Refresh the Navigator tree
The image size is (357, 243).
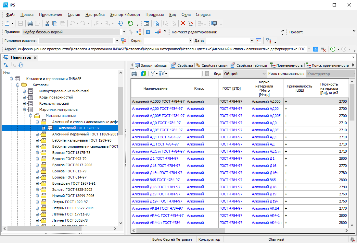click(x=21, y=65)
